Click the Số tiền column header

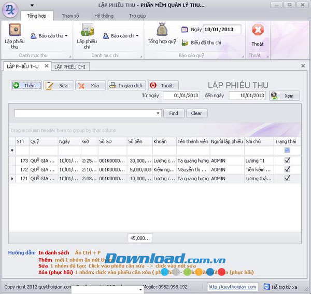click(138, 141)
